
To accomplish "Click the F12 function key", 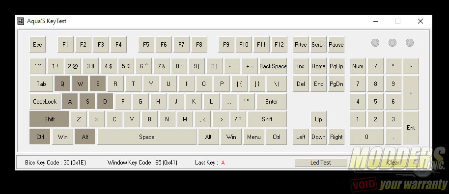I will coord(279,44).
